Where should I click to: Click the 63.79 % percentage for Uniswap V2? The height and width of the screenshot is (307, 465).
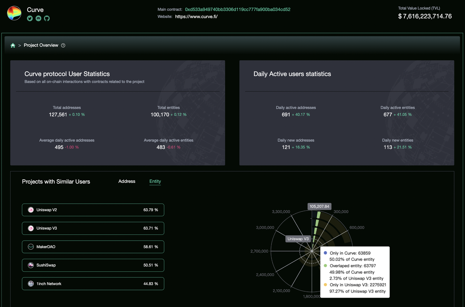151,210
